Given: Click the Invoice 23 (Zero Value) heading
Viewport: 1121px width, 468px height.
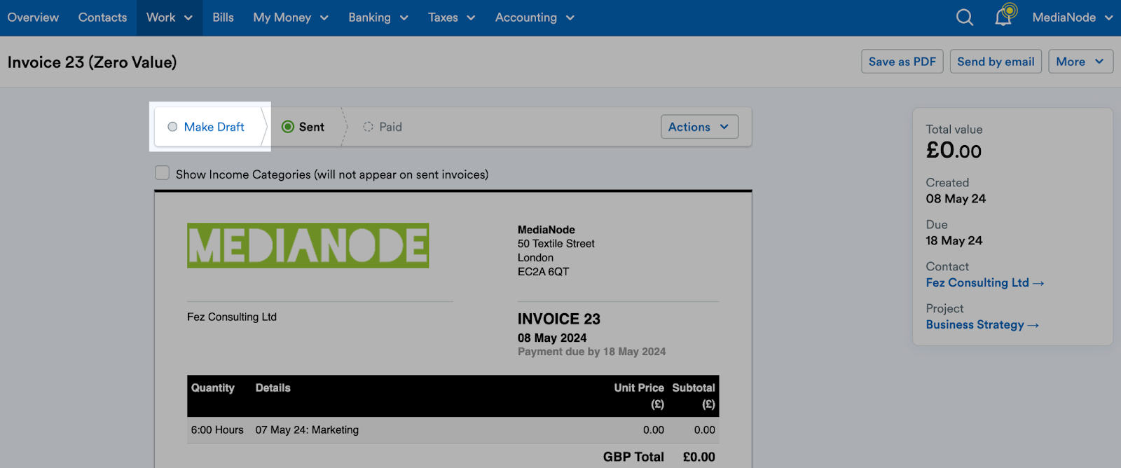Looking at the screenshot, I should click(x=92, y=62).
